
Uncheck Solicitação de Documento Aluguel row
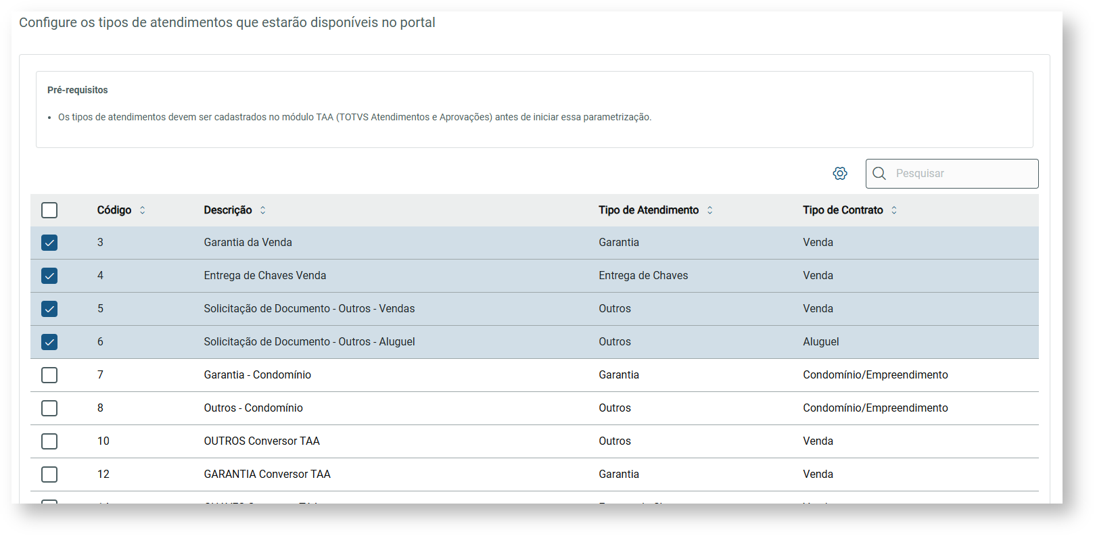click(49, 342)
